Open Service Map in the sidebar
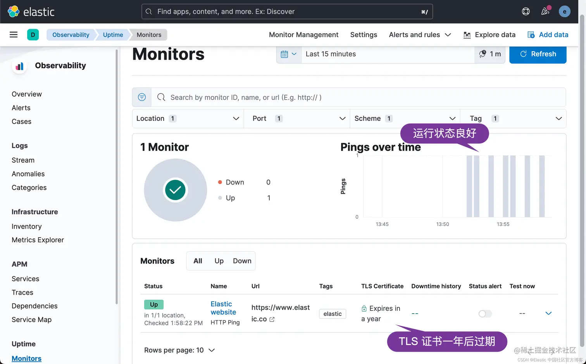Image resolution: width=586 pixels, height=364 pixels. [31, 319]
